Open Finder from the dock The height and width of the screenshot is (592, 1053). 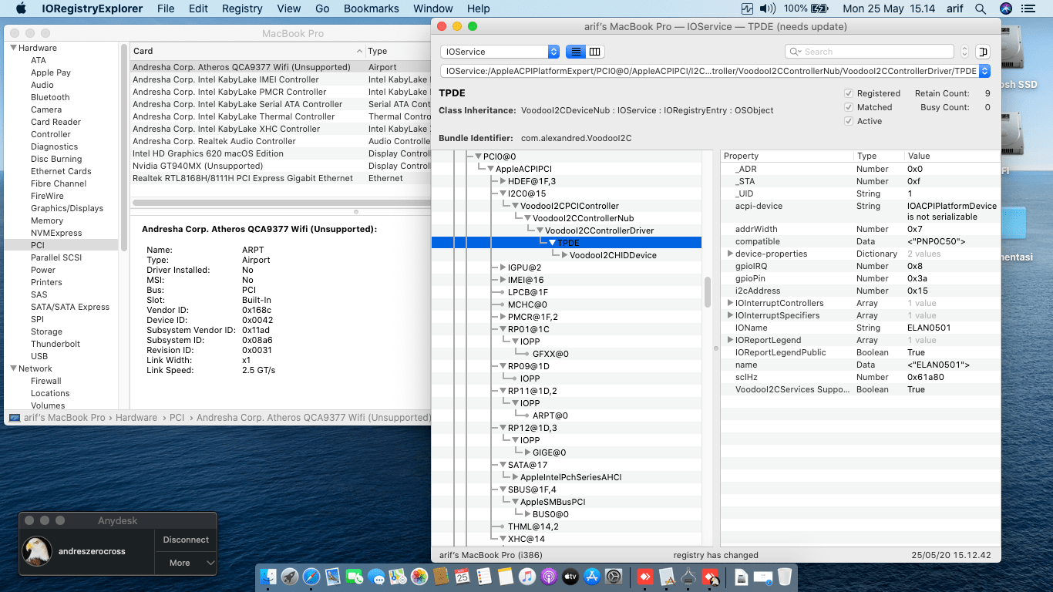click(x=267, y=577)
